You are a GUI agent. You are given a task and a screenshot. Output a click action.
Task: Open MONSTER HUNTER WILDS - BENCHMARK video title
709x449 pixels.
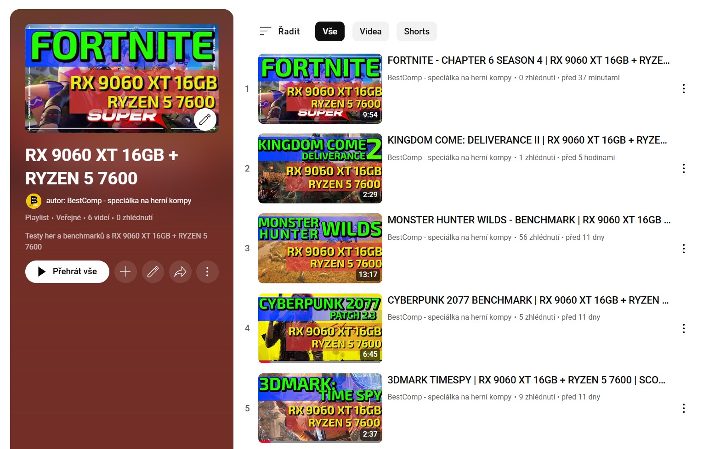529,220
